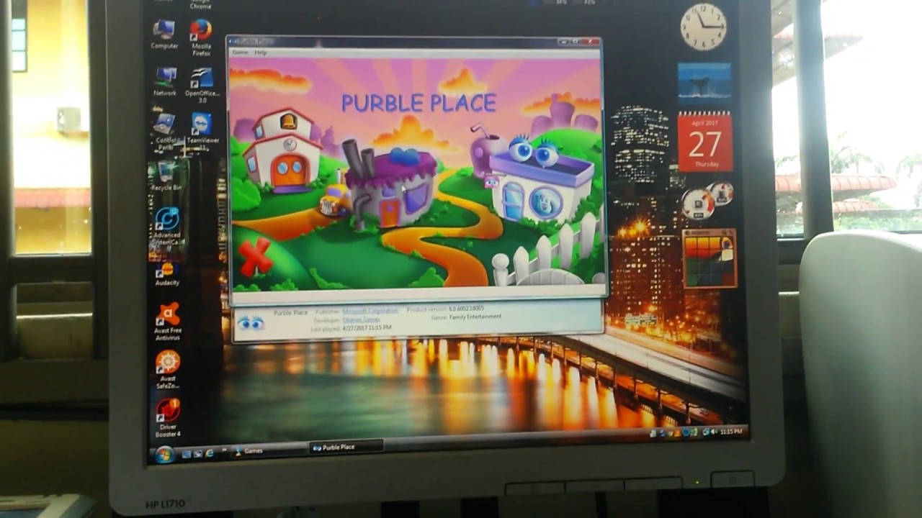This screenshot has width=922, height=518.
Task: Open the Help menu in Purble Place
Action: tap(261, 53)
